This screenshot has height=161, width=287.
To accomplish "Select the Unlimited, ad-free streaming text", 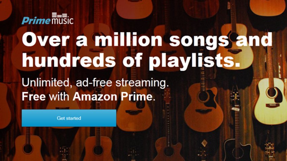I will (x=95, y=83).
